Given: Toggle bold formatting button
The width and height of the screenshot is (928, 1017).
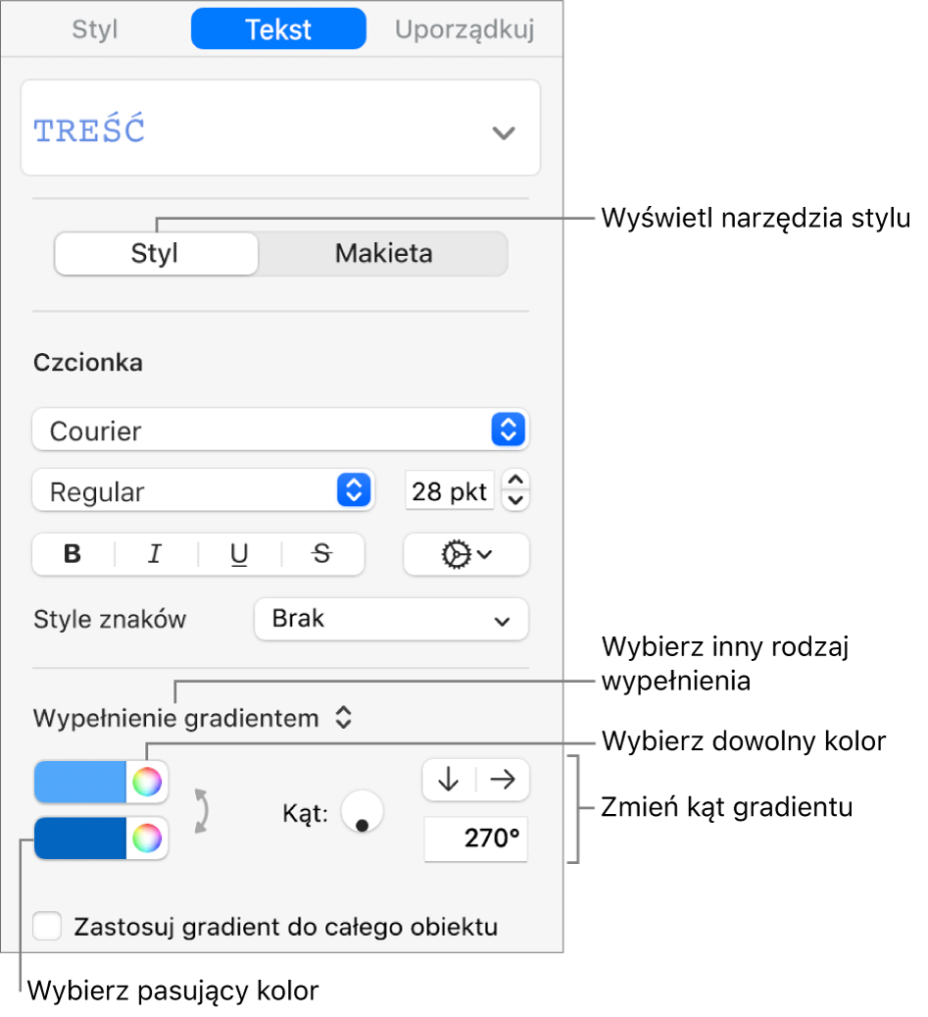Looking at the screenshot, I should (x=73, y=554).
